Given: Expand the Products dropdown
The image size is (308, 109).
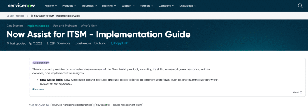Looking at the screenshot, I should click(x=69, y=6).
